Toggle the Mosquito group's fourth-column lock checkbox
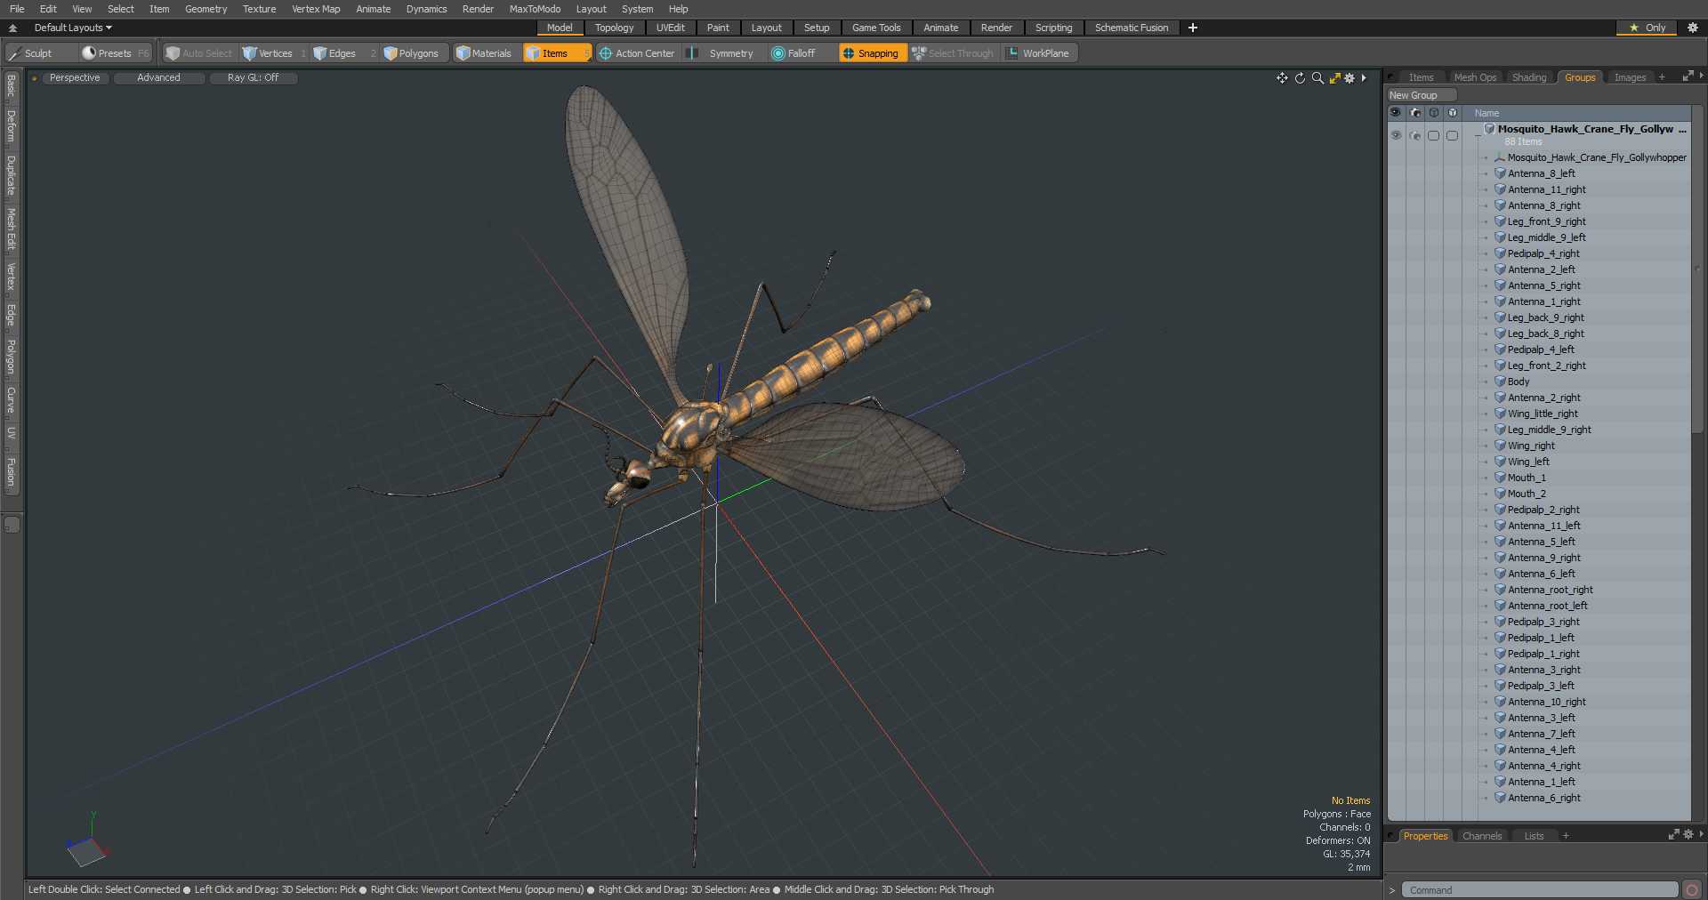The height and width of the screenshot is (900, 1708). (1452, 135)
